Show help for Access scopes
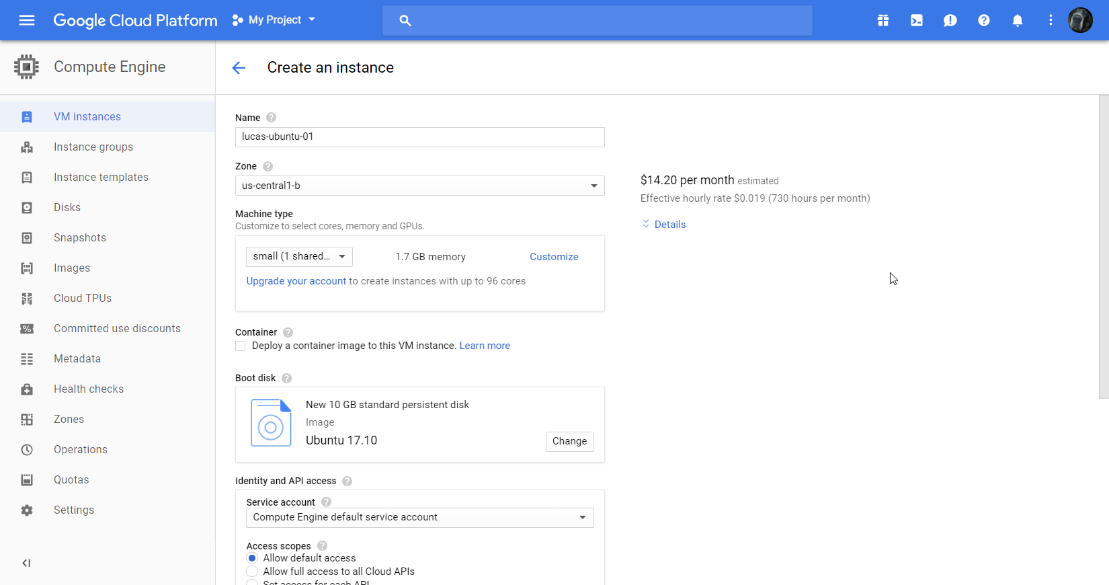Viewport: 1109px width, 585px height. pyautogui.click(x=322, y=546)
